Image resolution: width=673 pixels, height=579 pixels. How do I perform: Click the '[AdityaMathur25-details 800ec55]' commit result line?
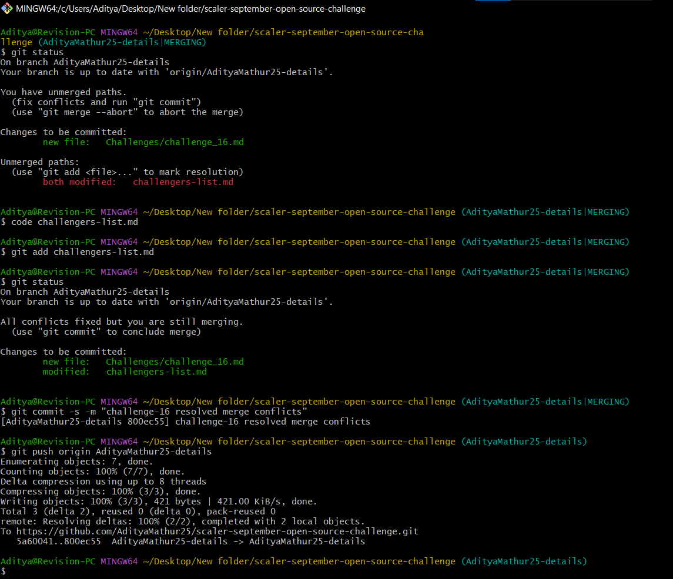point(185,422)
